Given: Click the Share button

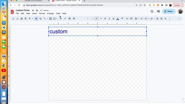Looking at the screenshot, I should click(x=169, y=12).
